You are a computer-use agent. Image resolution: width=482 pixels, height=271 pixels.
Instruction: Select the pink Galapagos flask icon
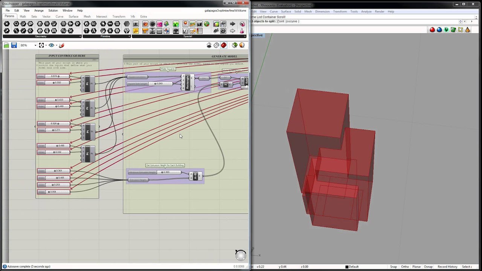pos(242,31)
